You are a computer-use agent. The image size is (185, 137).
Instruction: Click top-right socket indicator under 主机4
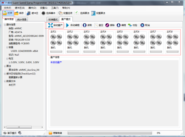[109, 37]
